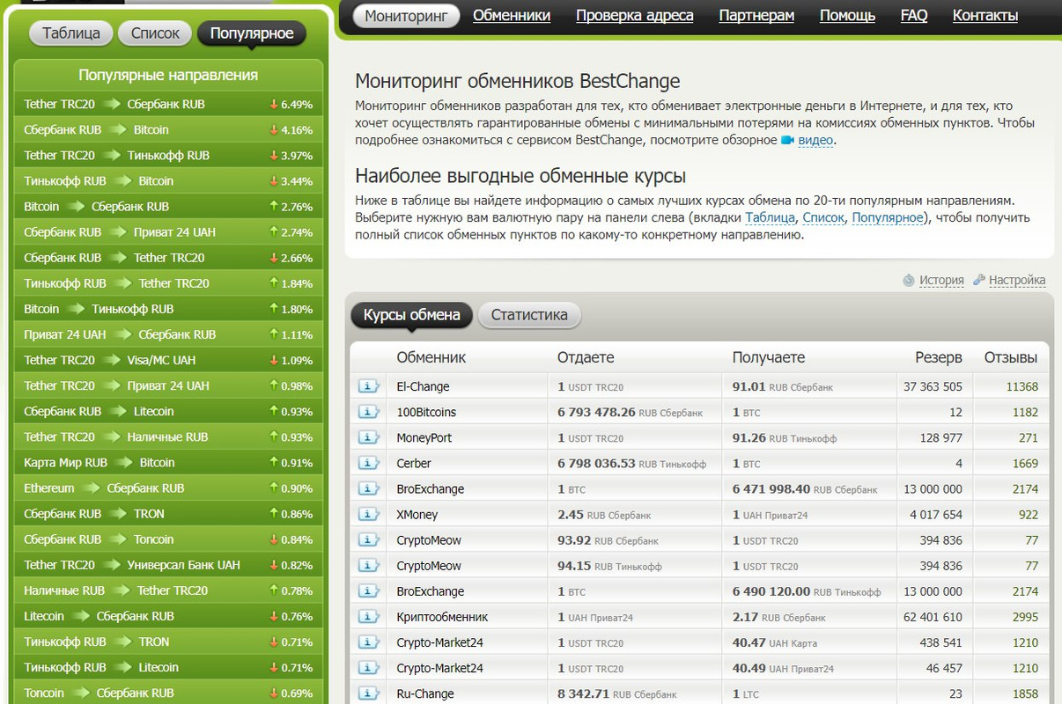Go to the Партнерам section
Screen dimensions: 1062x704
[x=756, y=16]
